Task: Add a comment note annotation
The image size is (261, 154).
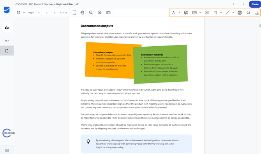Action: (x=206, y=12)
